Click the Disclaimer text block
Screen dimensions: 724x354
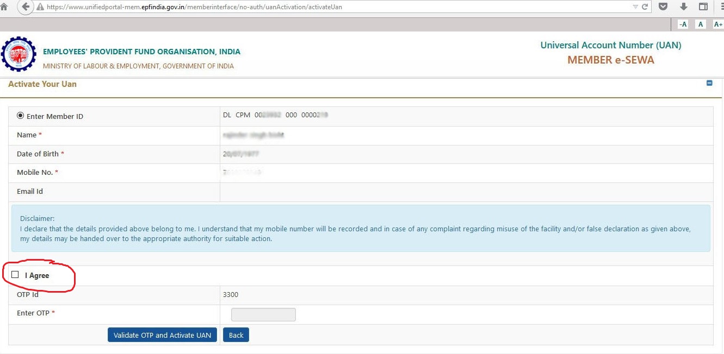coord(361,229)
